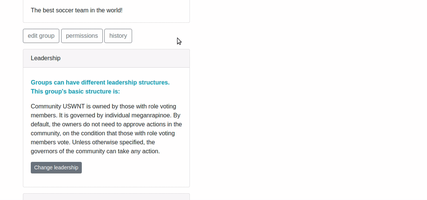Click "This group's basic structure is:" line
Viewport: 427px width, 200px height.
tap(75, 92)
